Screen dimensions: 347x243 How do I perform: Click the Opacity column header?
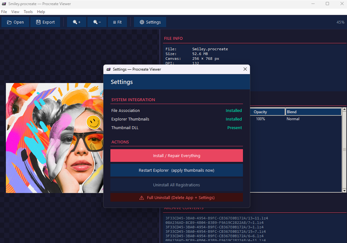(x=268, y=112)
